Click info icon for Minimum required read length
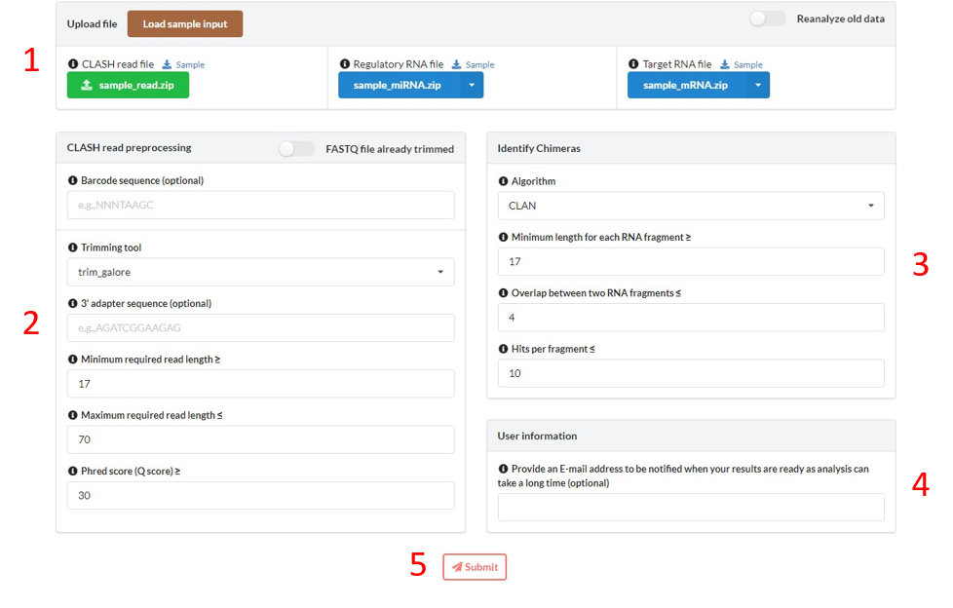The width and height of the screenshot is (953, 608). [x=73, y=360]
